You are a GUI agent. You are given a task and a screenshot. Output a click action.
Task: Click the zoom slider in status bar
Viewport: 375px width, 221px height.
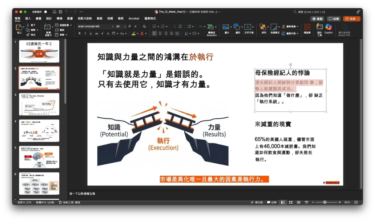pyautogui.click(x=324, y=202)
